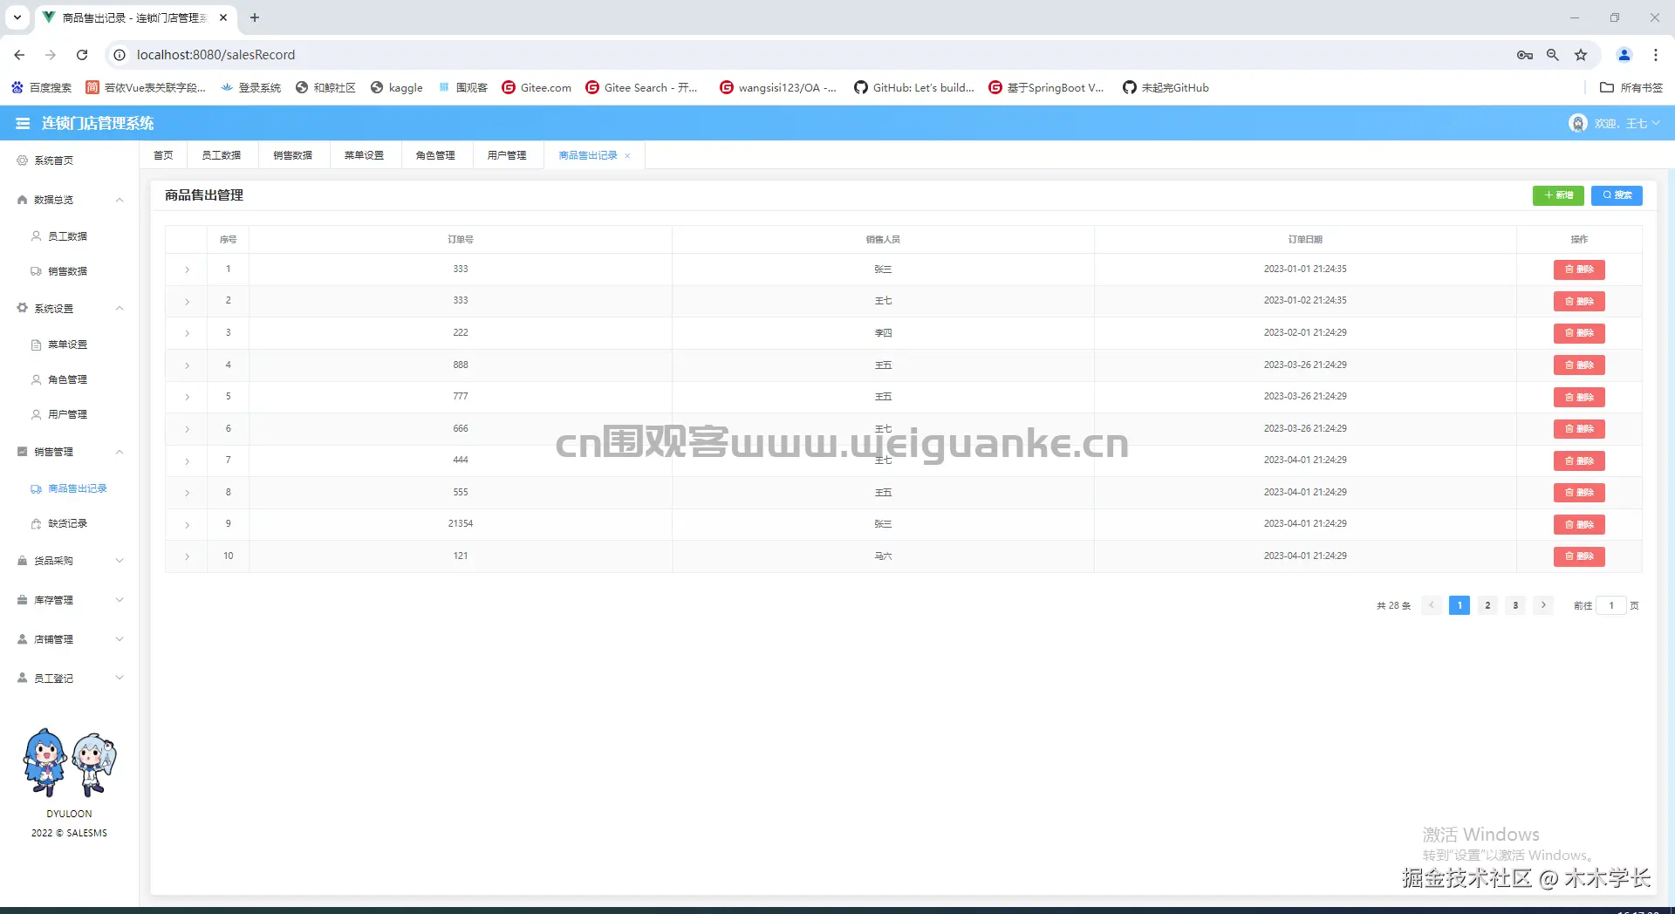Image resolution: width=1675 pixels, height=914 pixels.
Task: Open a new browser tab
Action: click(255, 17)
